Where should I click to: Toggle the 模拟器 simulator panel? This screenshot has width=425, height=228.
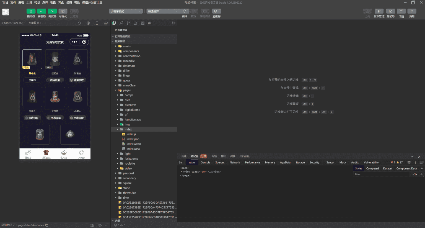[31, 11]
